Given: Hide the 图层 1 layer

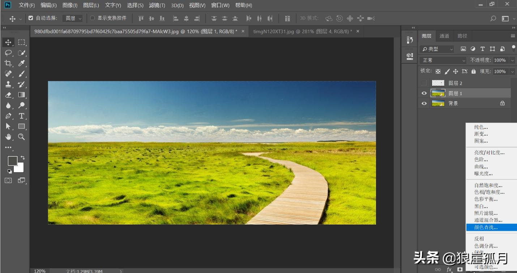Looking at the screenshot, I should pyautogui.click(x=424, y=93).
